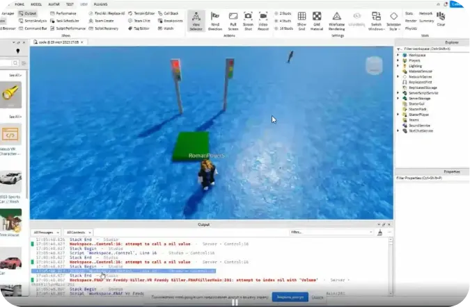Start Video Record
470x307 pixels.
click(x=263, y=21)
